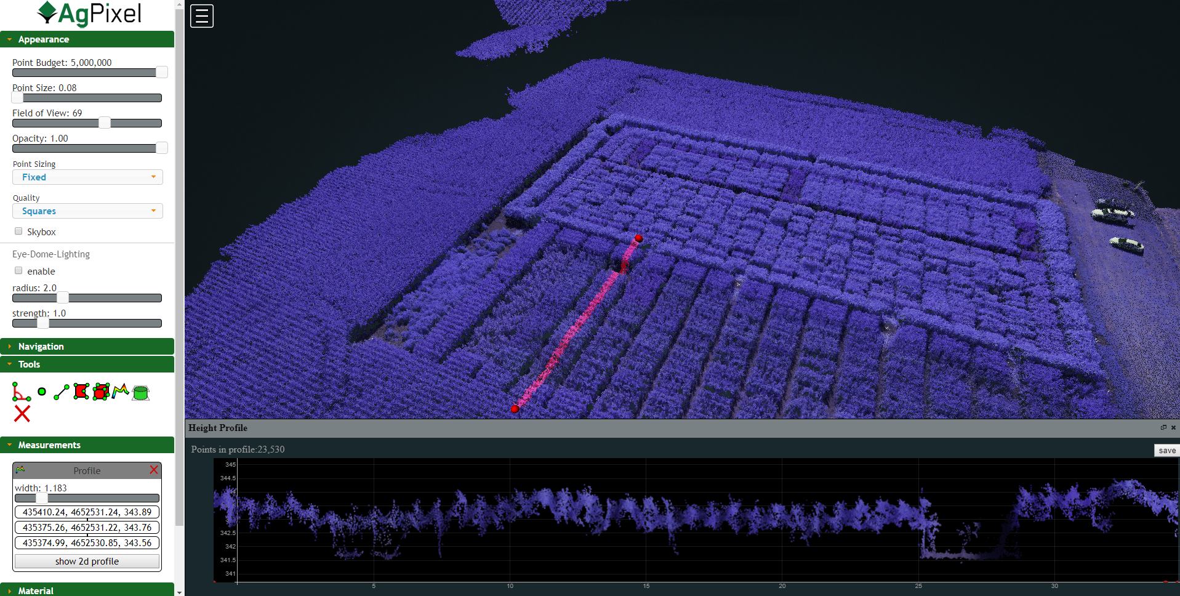Select the height profile tool

[x=121, y=391]
